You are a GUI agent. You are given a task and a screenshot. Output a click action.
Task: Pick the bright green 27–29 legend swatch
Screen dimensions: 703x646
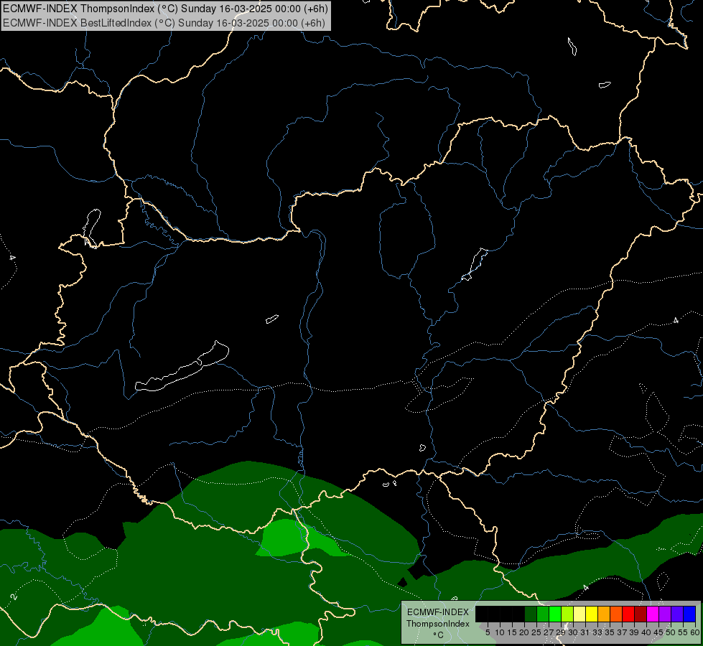click(x=555, y=614)
